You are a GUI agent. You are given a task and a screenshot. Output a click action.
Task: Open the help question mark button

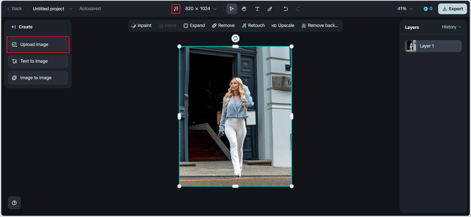tap(14, 203)
